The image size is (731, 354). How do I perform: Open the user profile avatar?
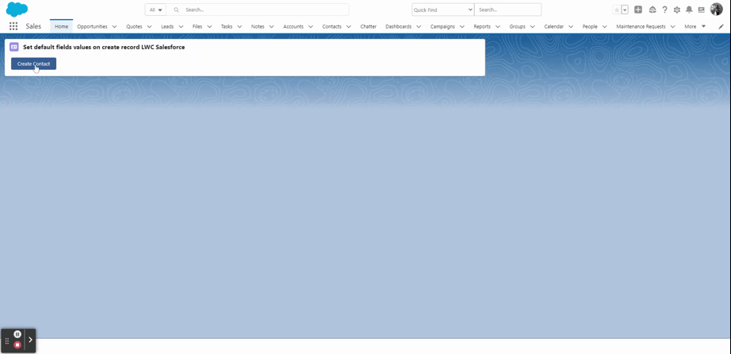point(716,10)
